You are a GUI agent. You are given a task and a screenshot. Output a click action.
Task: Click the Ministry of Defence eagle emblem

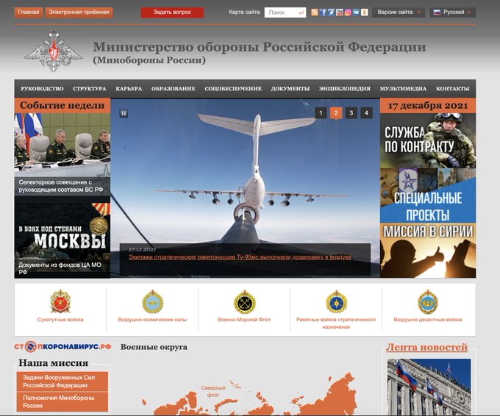click(x=54, y=51)
